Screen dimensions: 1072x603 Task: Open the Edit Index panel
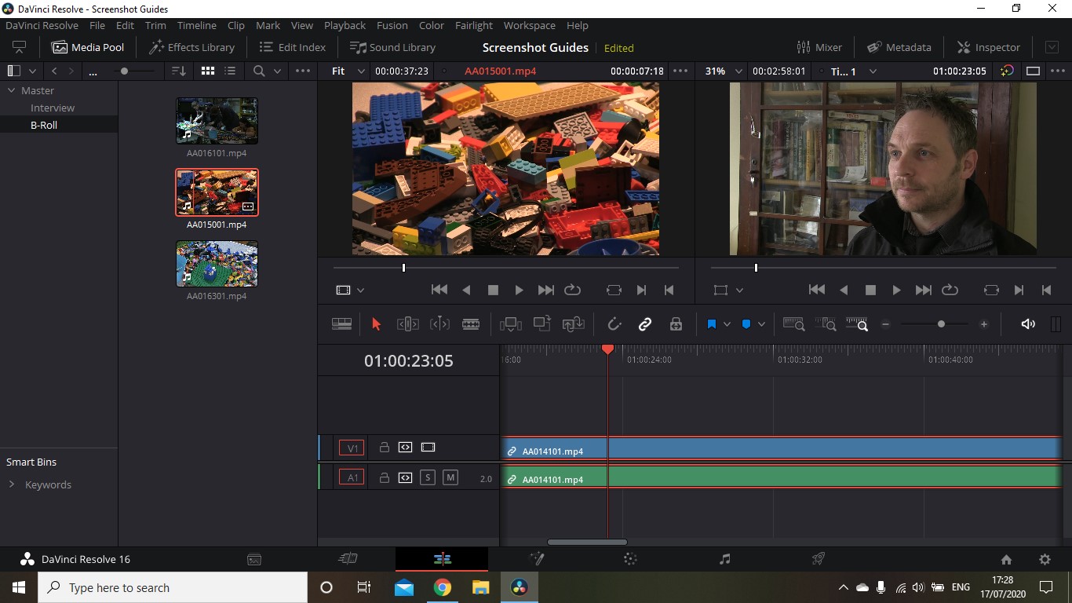(293, 47)
